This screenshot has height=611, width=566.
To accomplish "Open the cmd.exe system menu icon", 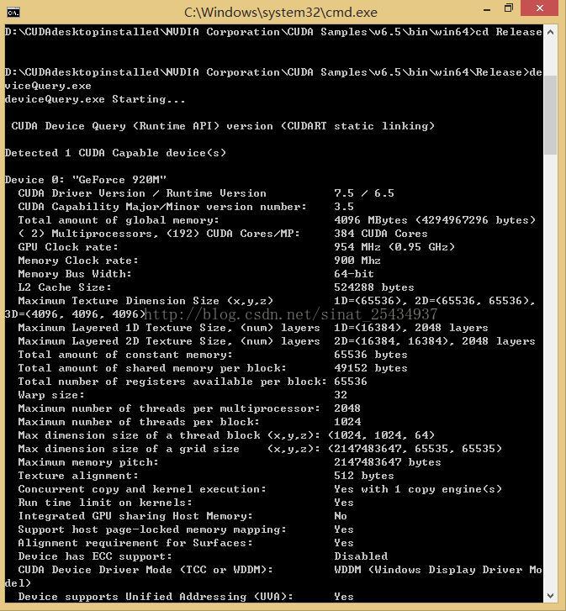I will [13, 13].
